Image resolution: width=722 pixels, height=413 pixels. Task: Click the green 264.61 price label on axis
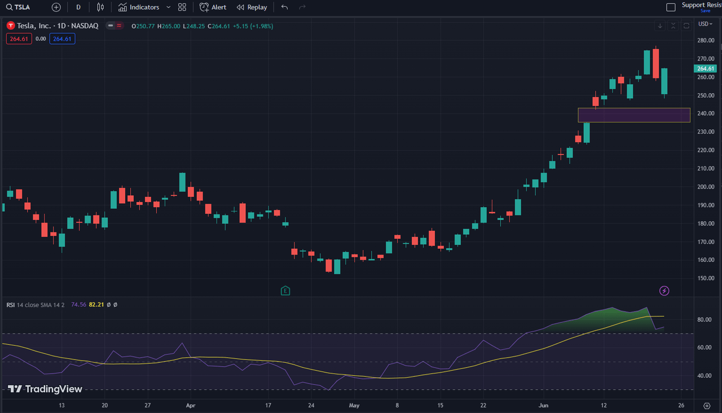(706, 69)
